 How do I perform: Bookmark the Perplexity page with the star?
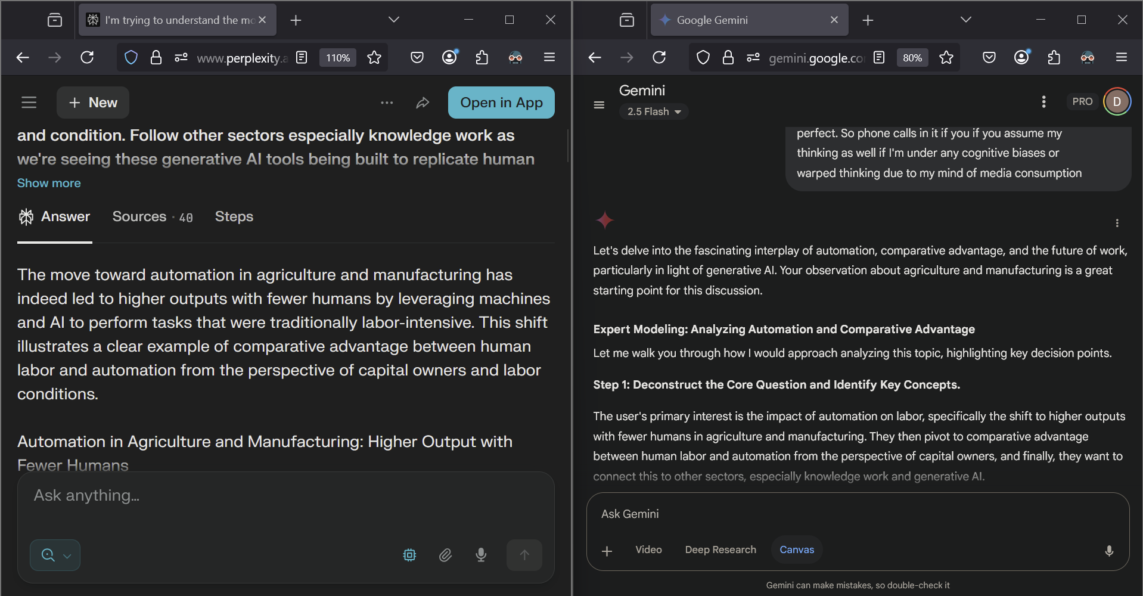(x=374, y=58)
